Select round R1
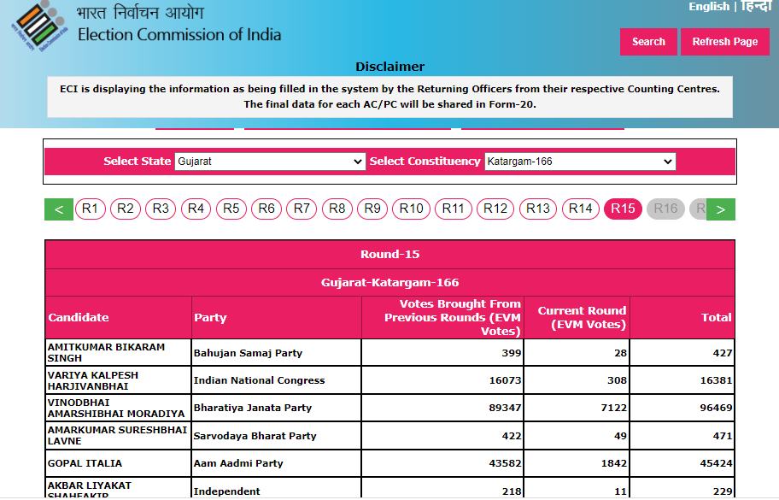The height and width of the screenshot is (500, 779). pyautogui.click(x=90, y=209)
